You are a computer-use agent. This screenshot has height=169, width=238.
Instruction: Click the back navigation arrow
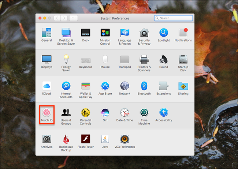57,18
